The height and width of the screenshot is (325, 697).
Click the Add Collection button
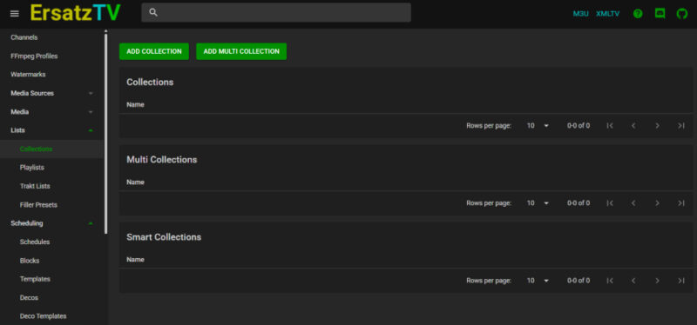[154, 51]
